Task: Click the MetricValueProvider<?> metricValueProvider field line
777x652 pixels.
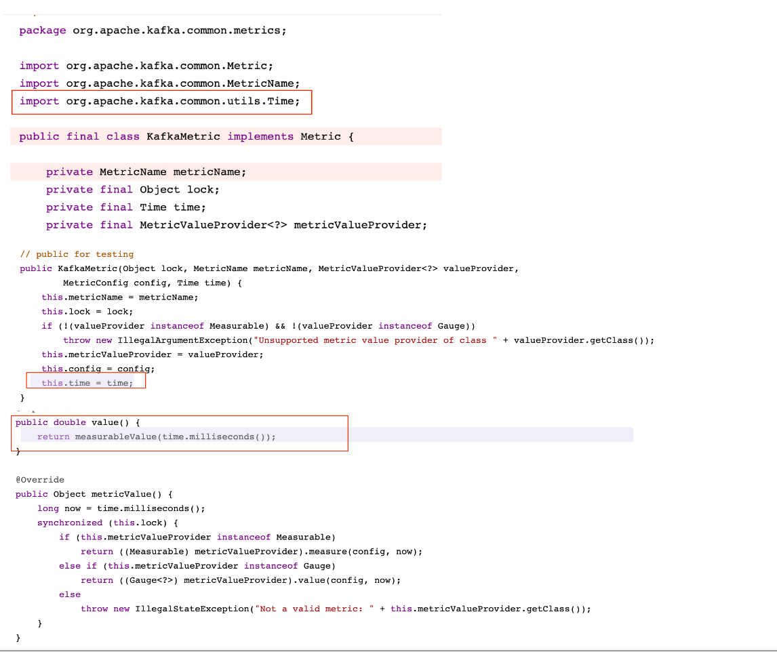Action: [237, 225]
